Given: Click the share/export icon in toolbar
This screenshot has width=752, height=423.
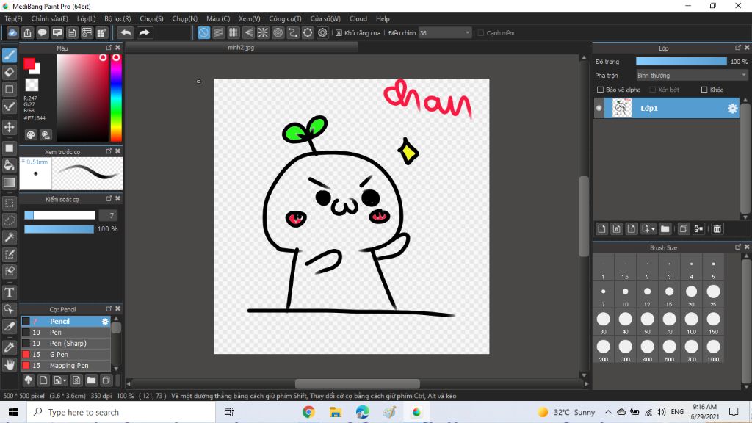Looking at the screenshot, I should [x=27, y=32].
